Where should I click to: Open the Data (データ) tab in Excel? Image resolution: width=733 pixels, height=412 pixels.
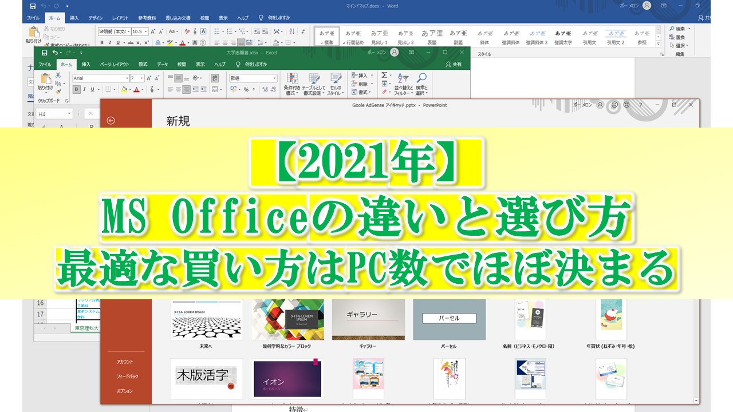pyautogui.click(x=163, y=65)
